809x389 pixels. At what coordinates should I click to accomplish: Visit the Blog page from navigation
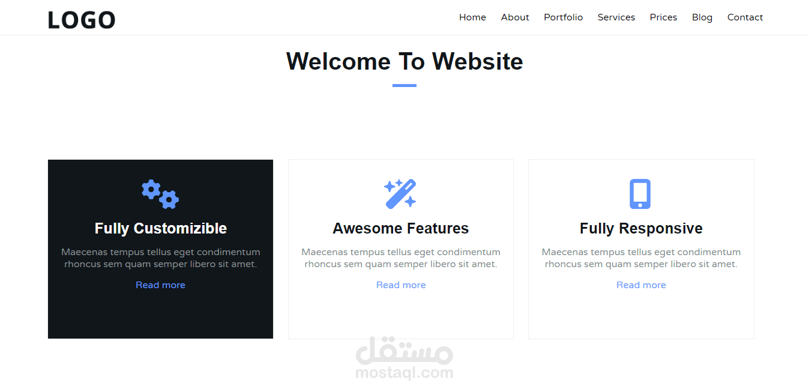(702, 17)
